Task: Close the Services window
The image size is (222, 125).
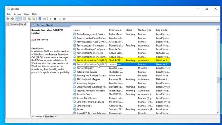Action: point(216,9)
